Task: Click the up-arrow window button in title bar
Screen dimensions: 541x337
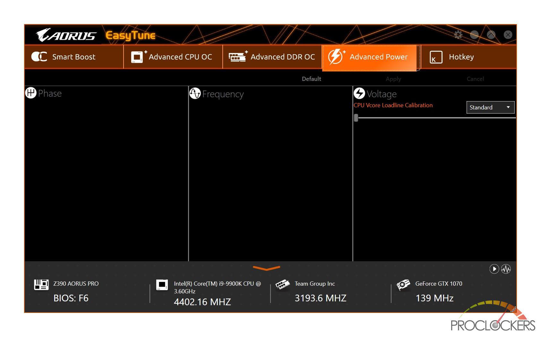Action: click(x=491, y=35)
